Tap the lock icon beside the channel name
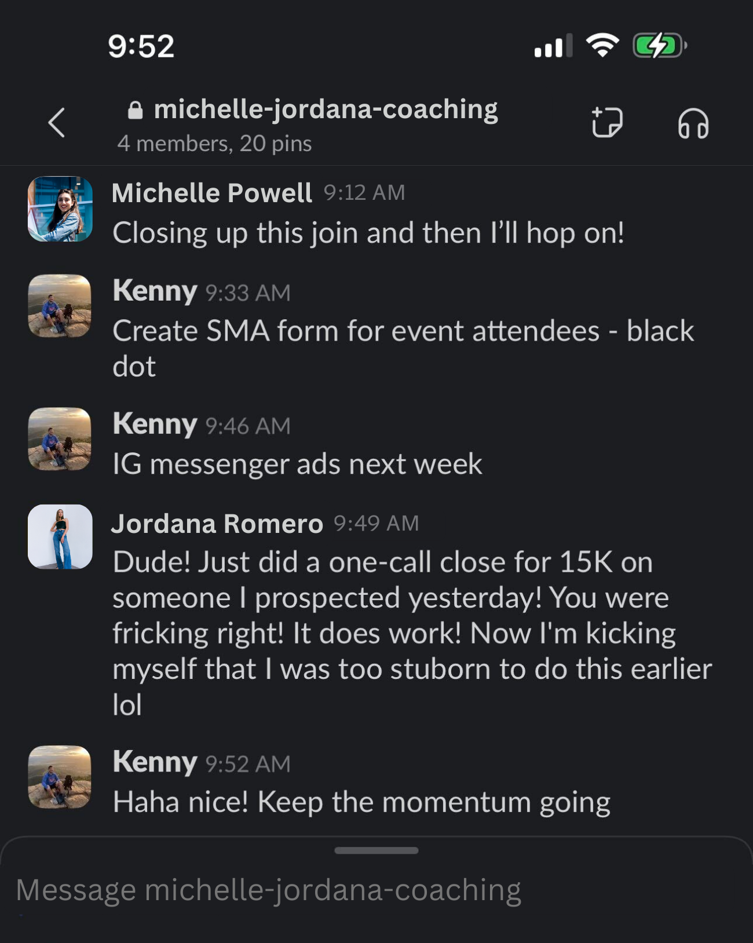This screenshot has height=943, width=753. [x=135, y=109]
